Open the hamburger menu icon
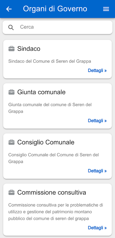Viewport: 115px width, 238px height. 106,9
